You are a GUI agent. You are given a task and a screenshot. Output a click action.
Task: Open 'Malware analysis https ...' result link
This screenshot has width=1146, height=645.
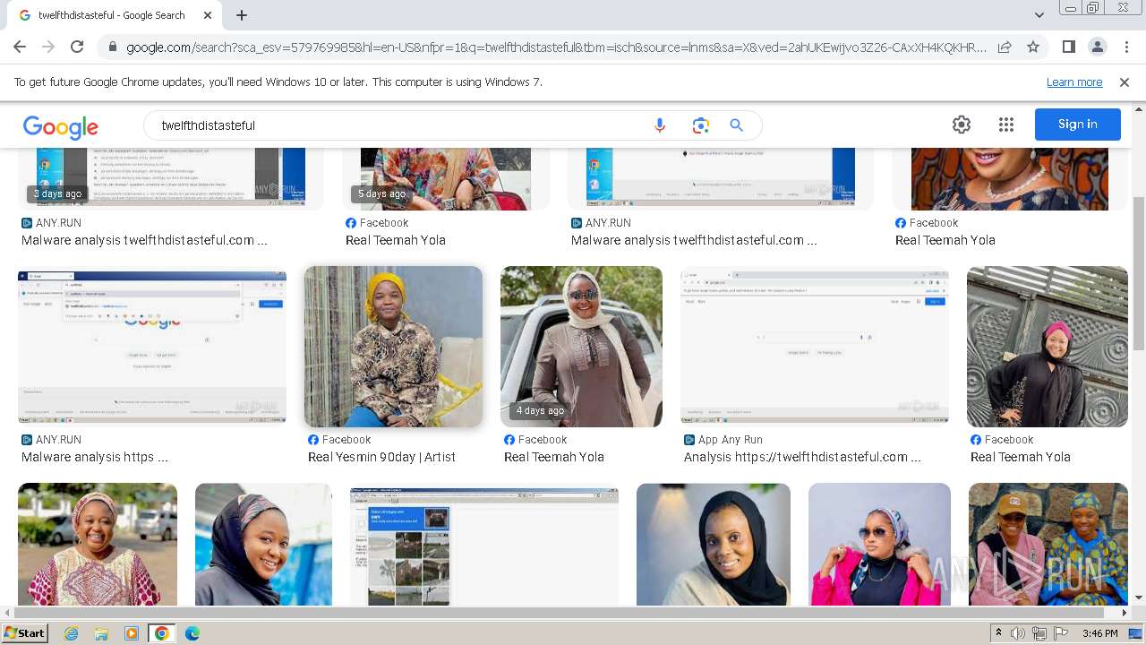95,457
